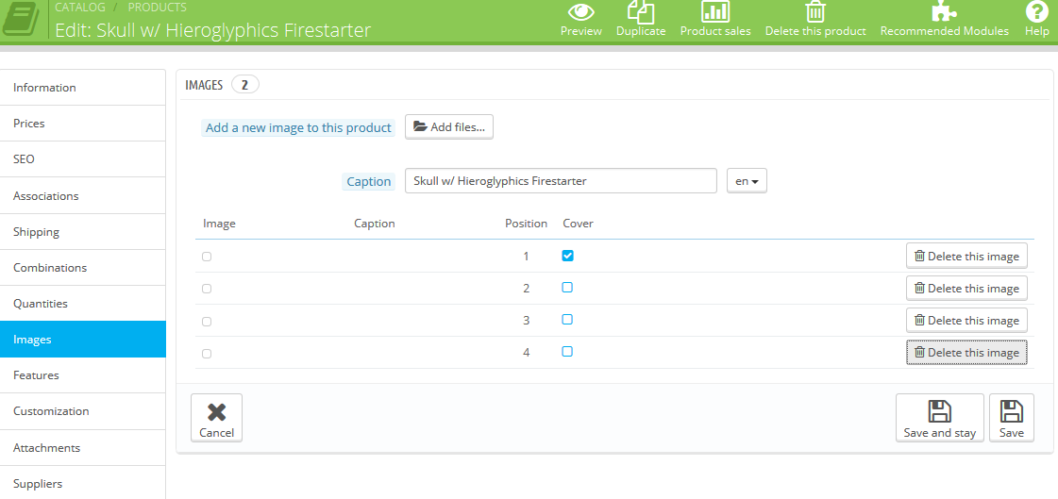1058x499 pixels.
Task: Click the Delete this product trash icon
Action: click(815, 12)
